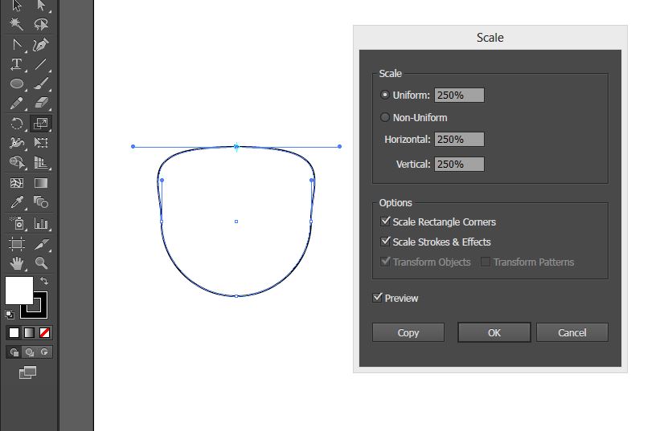
Task: Choose Draw Behind mode
Action: (x=30, y=352)
